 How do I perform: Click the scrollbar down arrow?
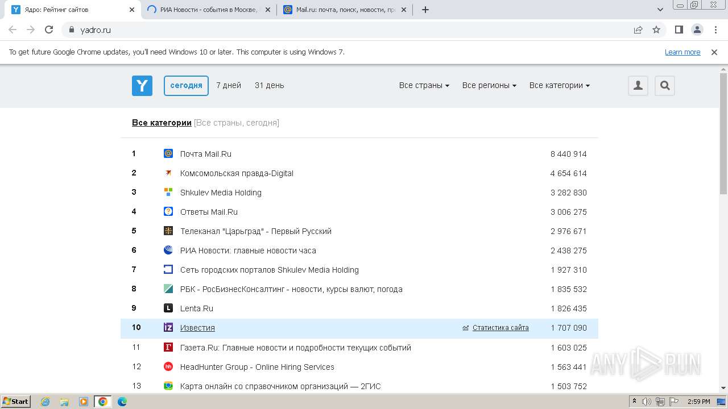(723, 388)
